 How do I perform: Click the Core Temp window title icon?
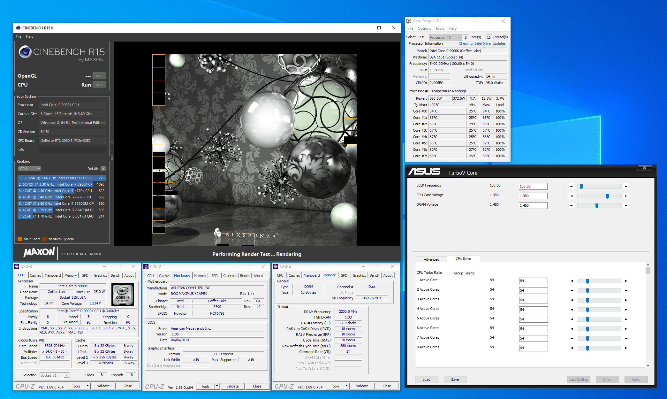[409, 21]
